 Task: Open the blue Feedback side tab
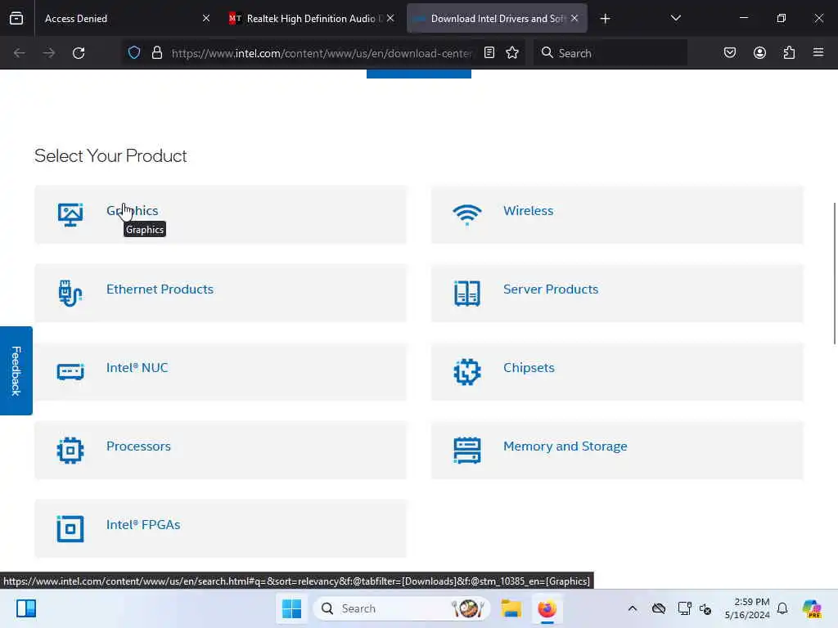tap(16, 370)
